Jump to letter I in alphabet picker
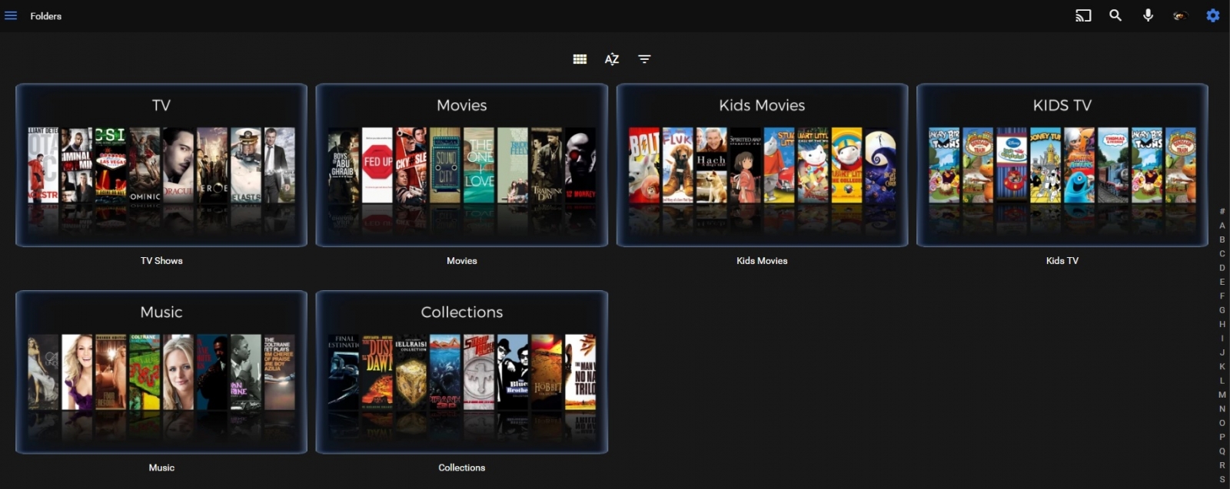The width and height of the screenshot is (1230, 489). tap(1222, 338)
